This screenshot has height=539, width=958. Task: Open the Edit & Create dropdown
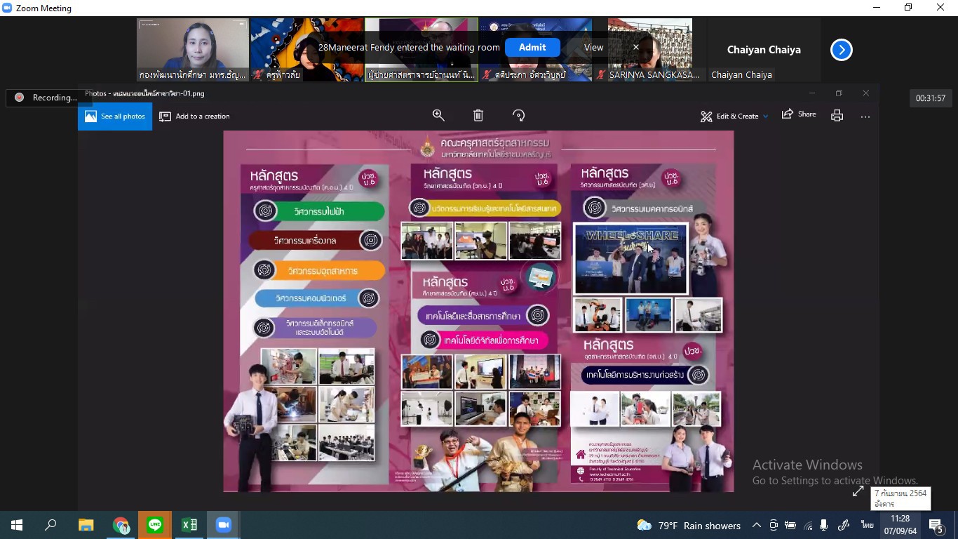click(734, 116)
